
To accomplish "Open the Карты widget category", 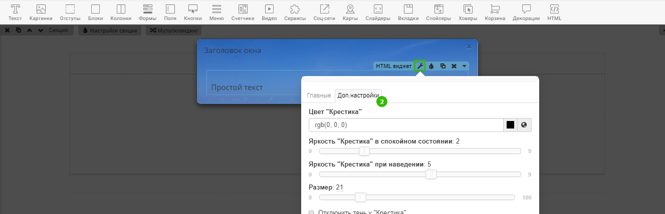I will coord(350,12).
